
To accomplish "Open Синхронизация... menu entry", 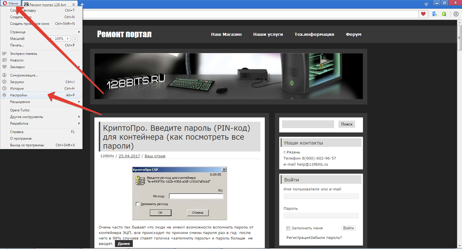I will pyautogui.click(x=42, y=75).
